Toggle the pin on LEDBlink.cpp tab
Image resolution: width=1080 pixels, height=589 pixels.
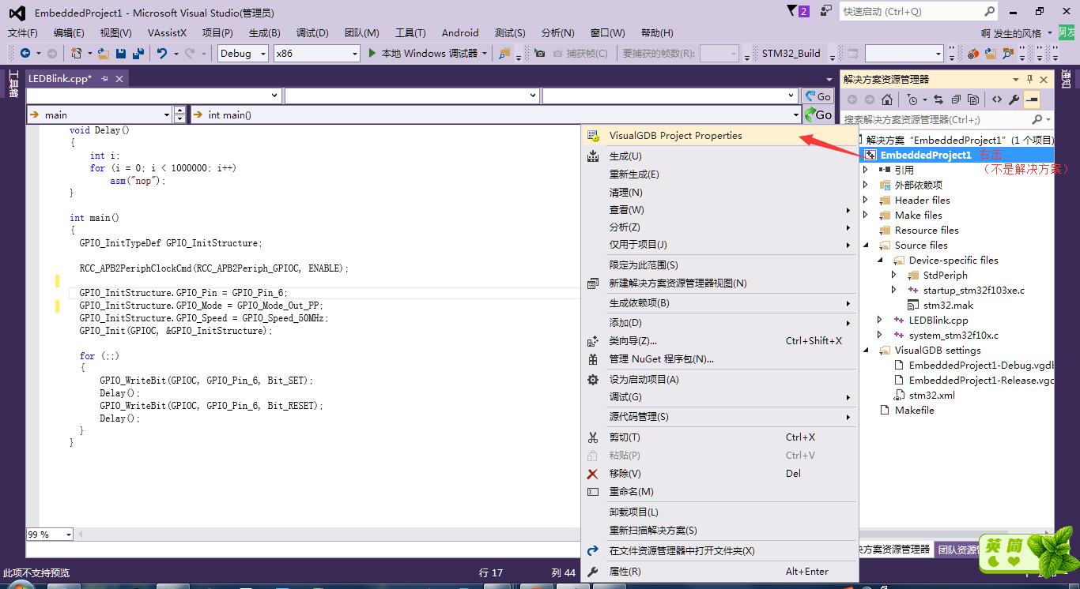(104, 79)
